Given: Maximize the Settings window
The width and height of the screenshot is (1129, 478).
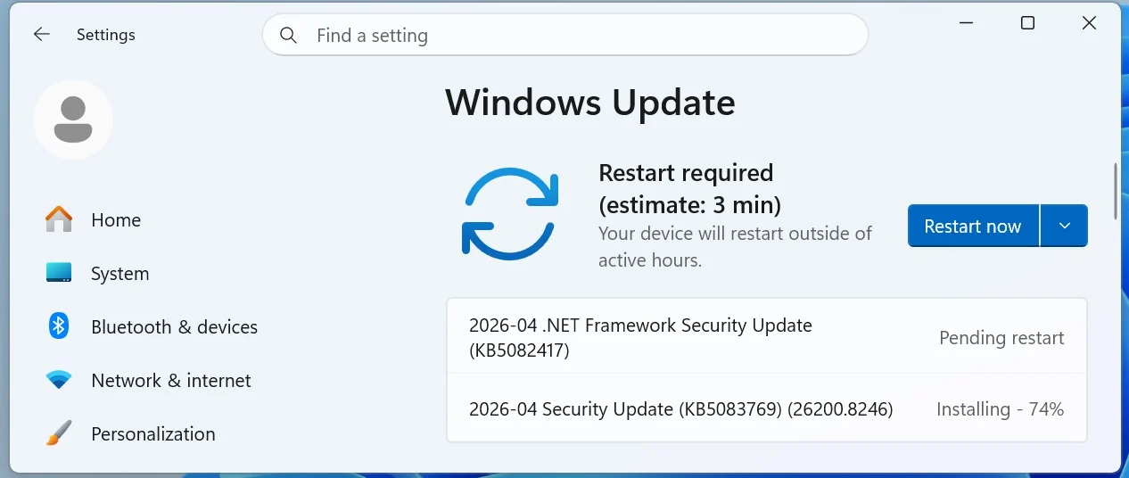Looking at the screenshot, I should 1027,23.
